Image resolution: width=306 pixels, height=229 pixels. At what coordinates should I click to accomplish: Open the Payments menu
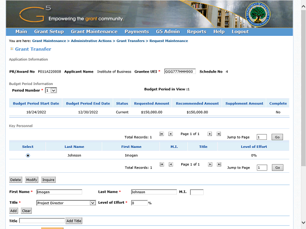(136, 31)
